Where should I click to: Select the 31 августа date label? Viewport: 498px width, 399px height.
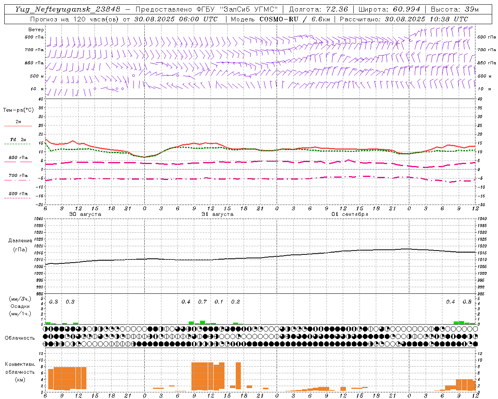pyautogui.click(x=217, y=214)
